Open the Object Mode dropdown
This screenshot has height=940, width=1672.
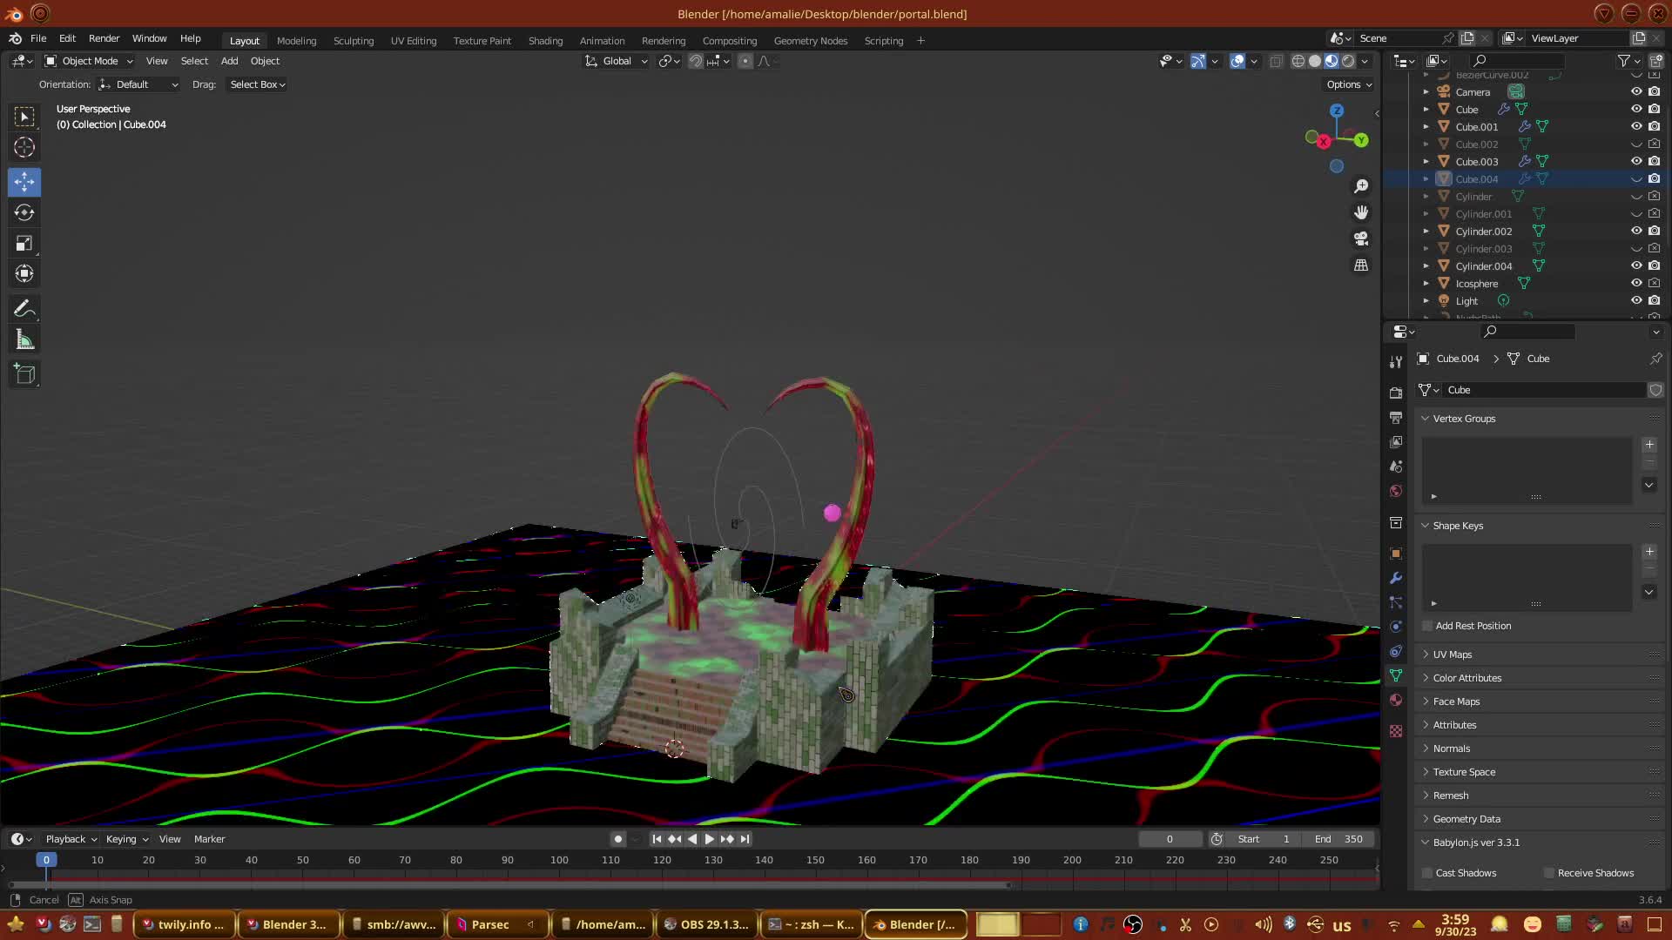tap(89, 61)
